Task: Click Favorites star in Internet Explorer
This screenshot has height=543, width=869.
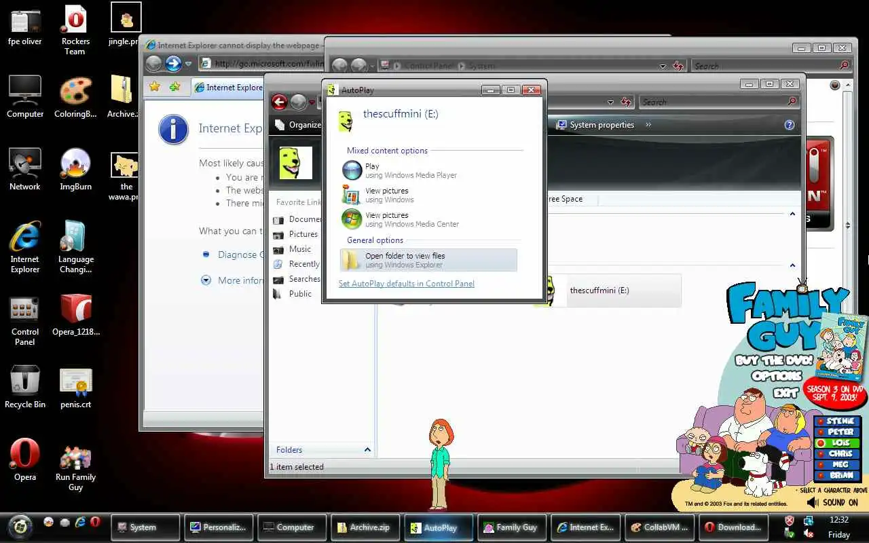Action: [155, 87]
